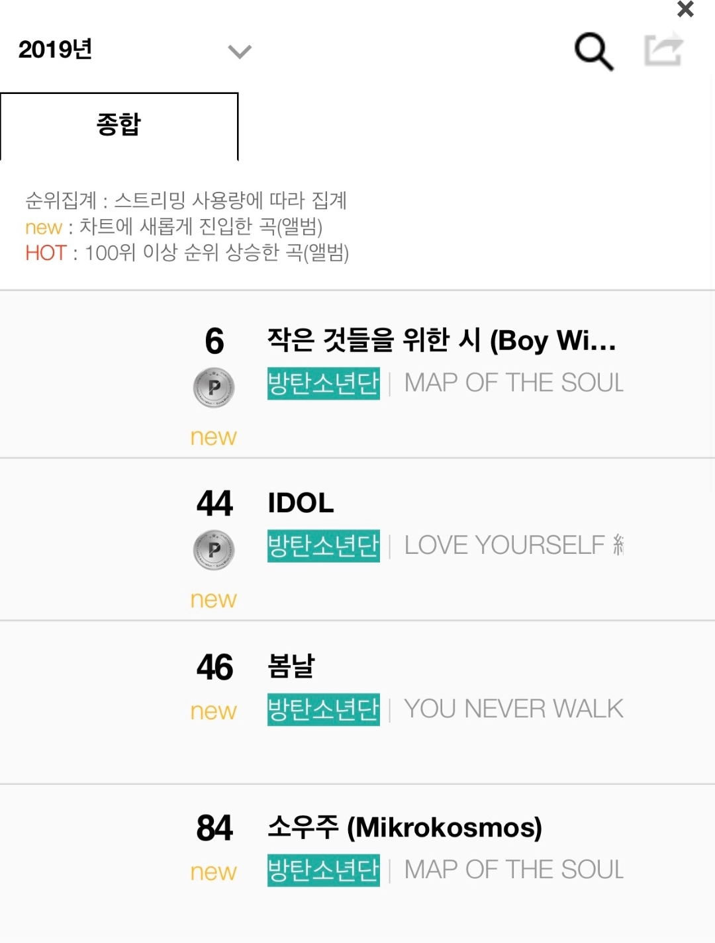This screenshot has height=943, width=715.
Task: Open song 작은 것들을 위한 시
Action: [441, 341]
